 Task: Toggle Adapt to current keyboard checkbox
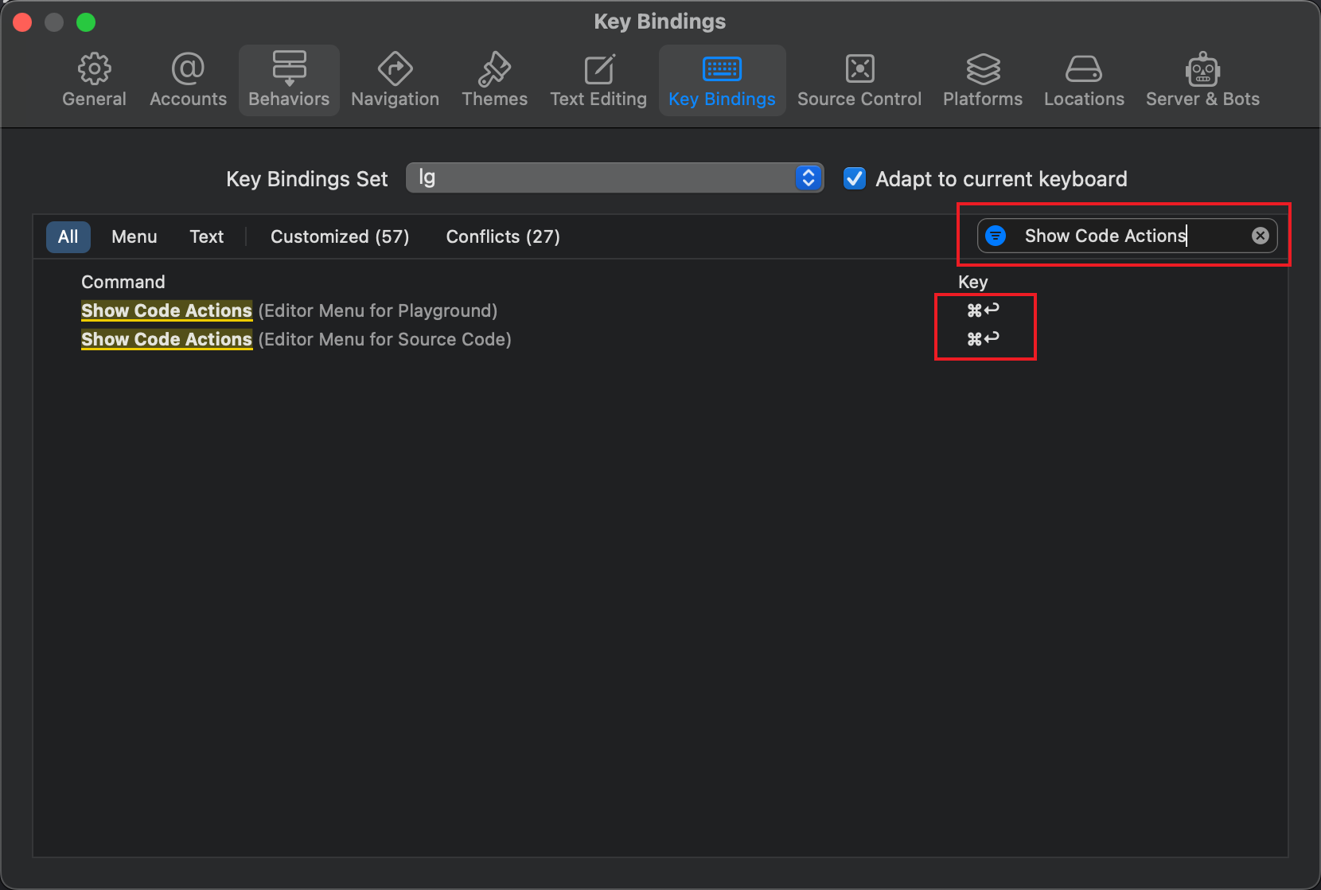[x=855, y=178]
